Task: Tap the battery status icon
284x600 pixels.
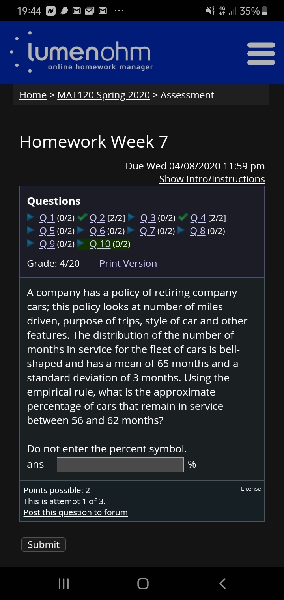Action: 265,11
